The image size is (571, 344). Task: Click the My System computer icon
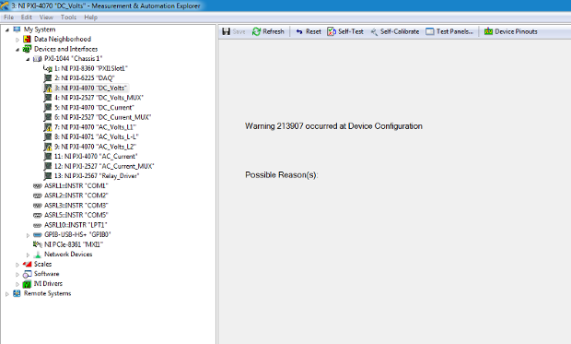click(17, 30)
